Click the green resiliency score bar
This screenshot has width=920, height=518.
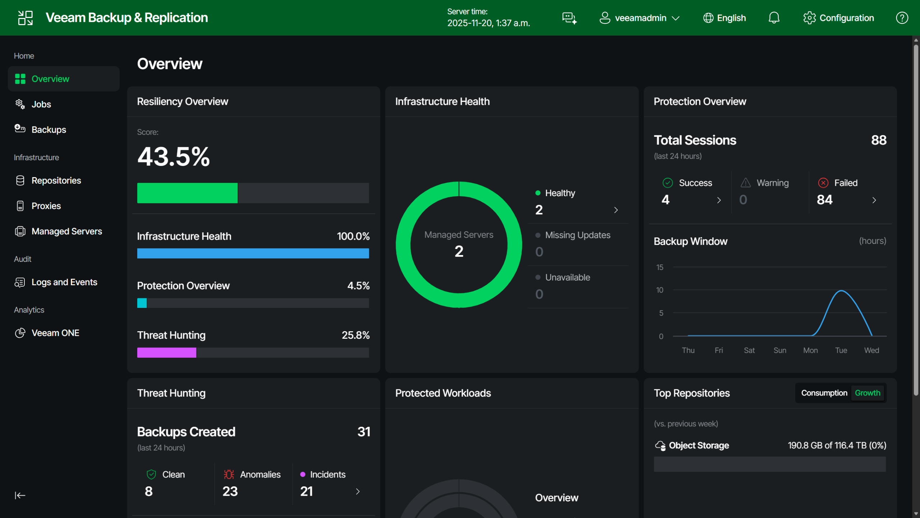point(187,193)
